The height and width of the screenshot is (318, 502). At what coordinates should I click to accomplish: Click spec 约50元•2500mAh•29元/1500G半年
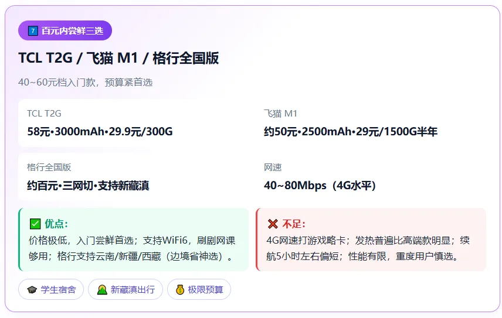pyautogui.click(x=351, y=131)
